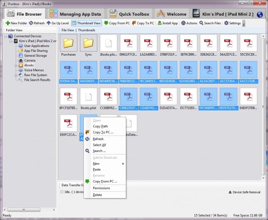
Task: Open the Sync folder thumbnail
Action: coord(88,43)
